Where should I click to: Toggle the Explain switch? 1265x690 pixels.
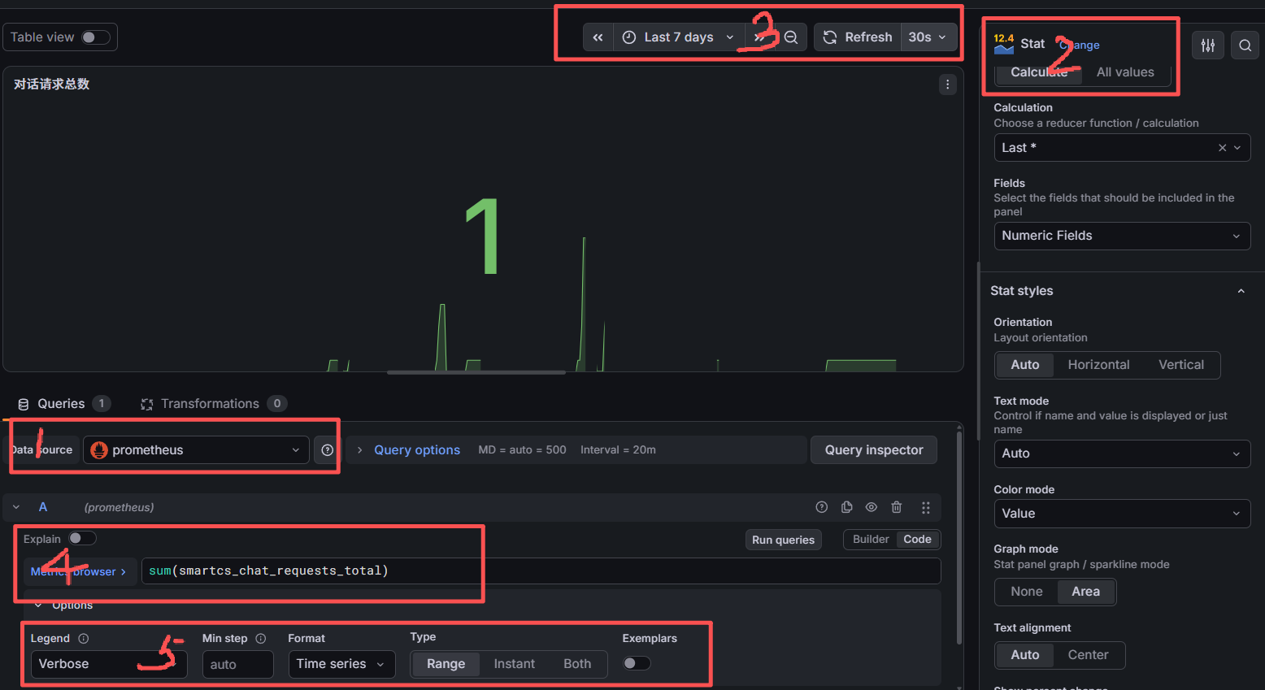[x=82, y=538]
